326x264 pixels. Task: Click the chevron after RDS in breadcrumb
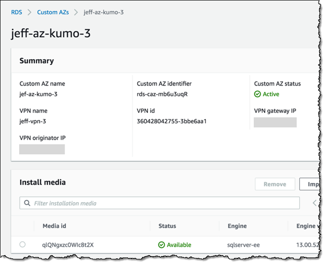coord(30,12)
